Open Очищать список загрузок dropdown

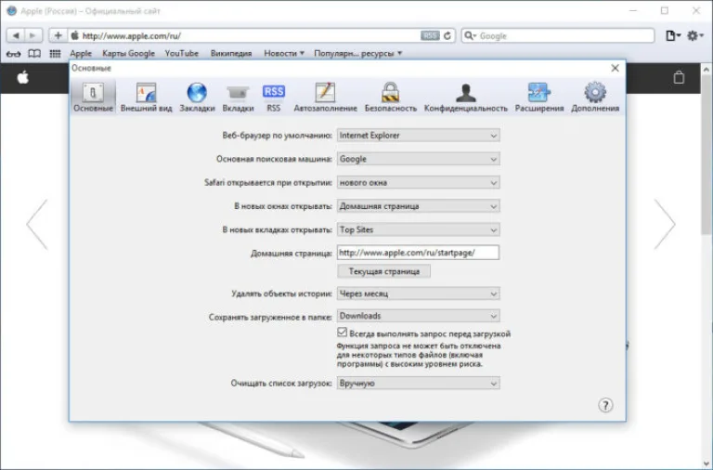[418, 383]
